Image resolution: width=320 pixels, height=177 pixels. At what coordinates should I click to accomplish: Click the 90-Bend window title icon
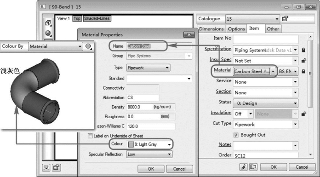[43, 7]
